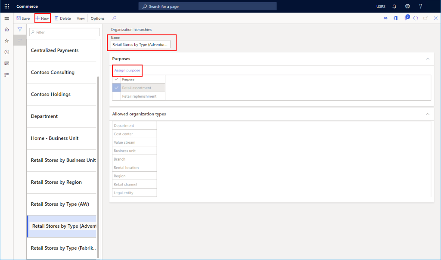Toggle the Retail assortment row checkbox

tap(116, 88)
